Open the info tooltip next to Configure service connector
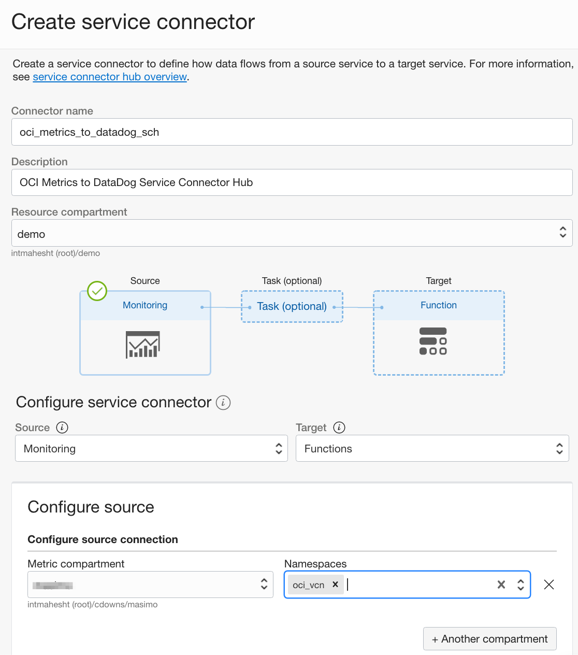 [x=223, y=403]
